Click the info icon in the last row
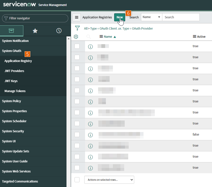 pos(90,168)
